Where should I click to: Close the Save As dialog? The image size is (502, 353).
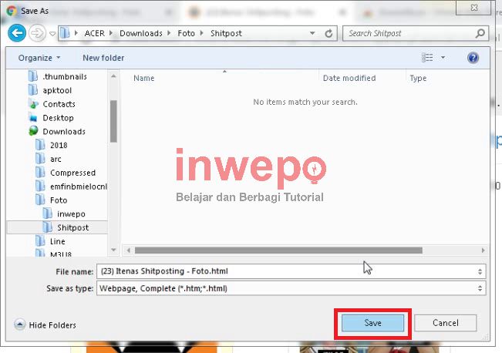point(473,8)
